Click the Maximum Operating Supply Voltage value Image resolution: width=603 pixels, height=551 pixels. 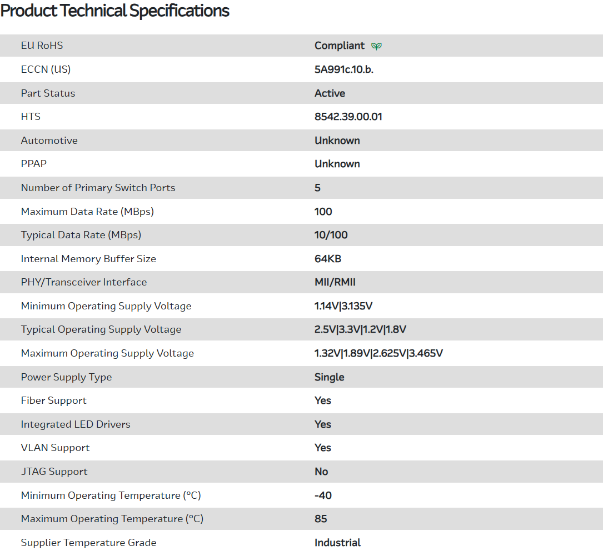(x=378, y=353)
